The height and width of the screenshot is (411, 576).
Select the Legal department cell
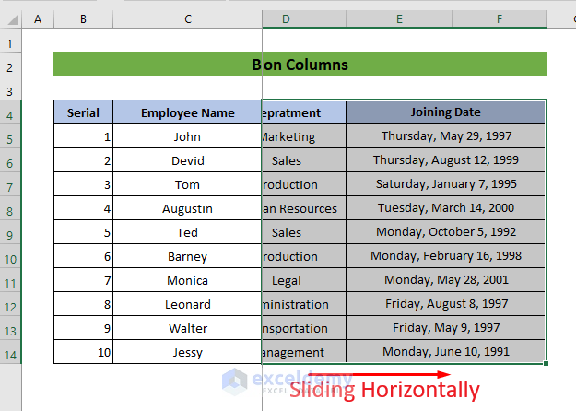tap(287, 280)
